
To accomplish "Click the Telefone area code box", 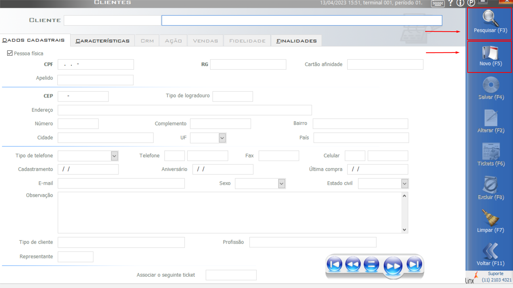I will [x=175, y=156].
